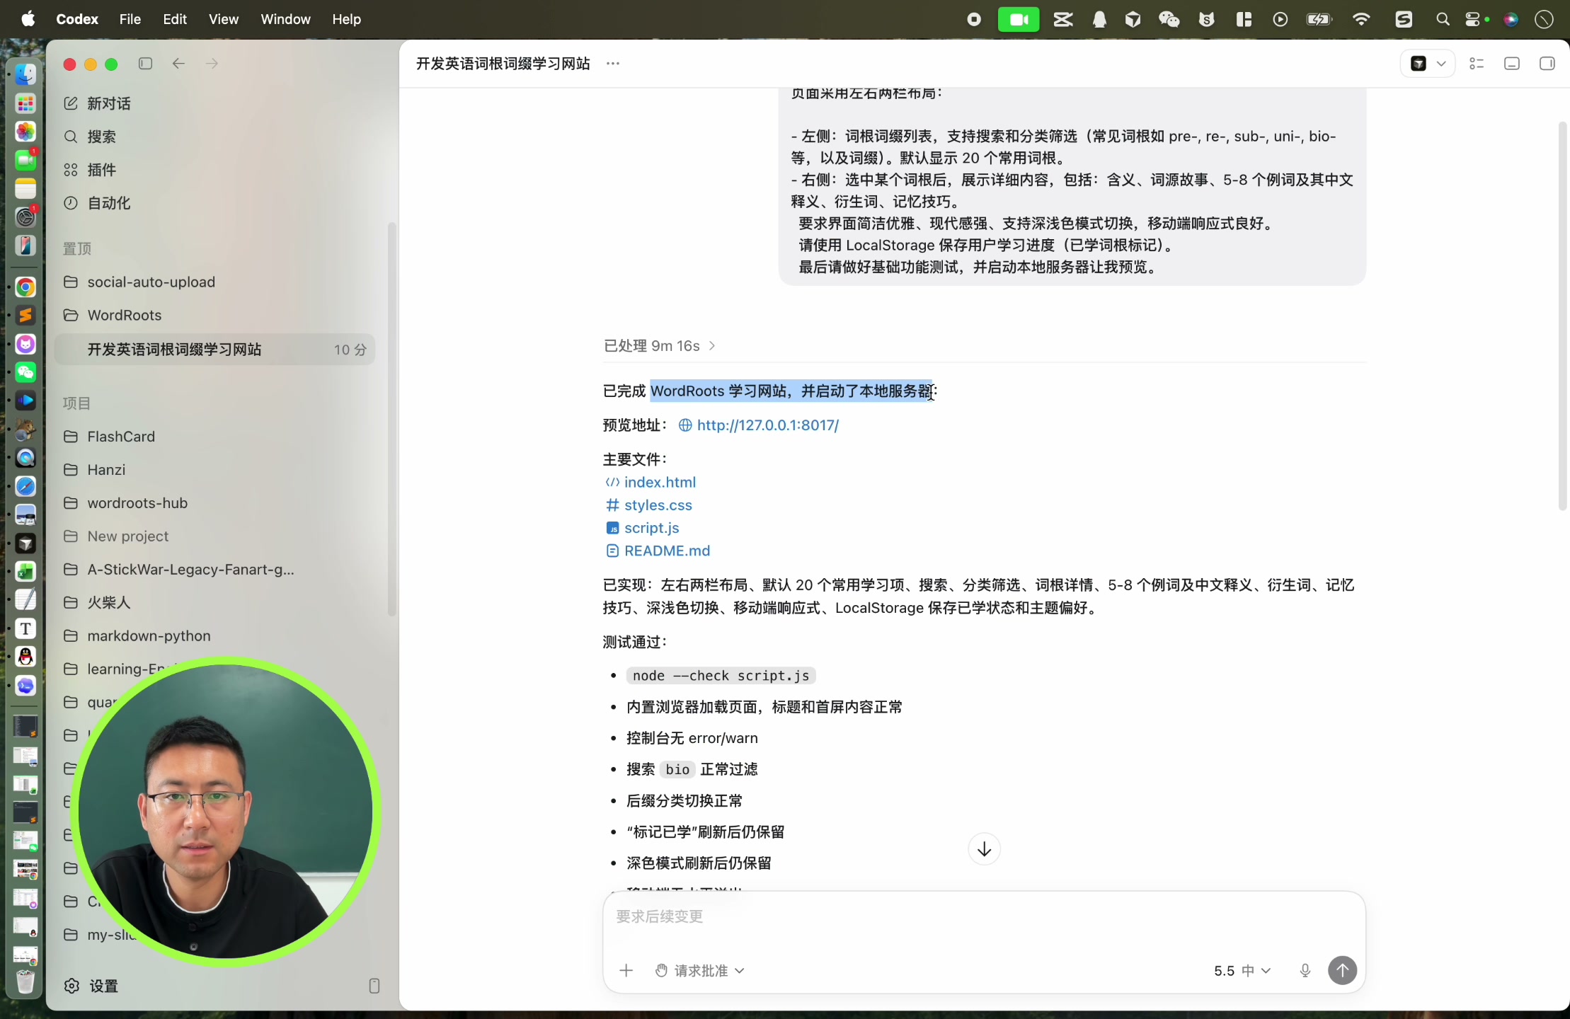1570x1019 pixels.
Task: Open QQ penguin app in the Dock
Action: [25, 657]
